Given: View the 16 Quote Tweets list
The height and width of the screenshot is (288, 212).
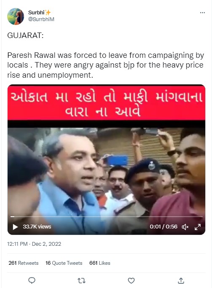Looking at the screenshot, I should point(64,263).
